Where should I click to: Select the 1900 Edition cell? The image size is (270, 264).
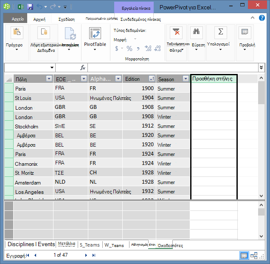(139, 88)
